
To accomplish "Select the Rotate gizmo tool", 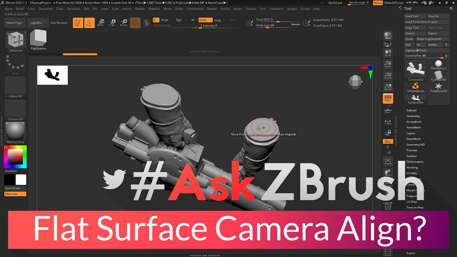I will [x=124, y=23].
